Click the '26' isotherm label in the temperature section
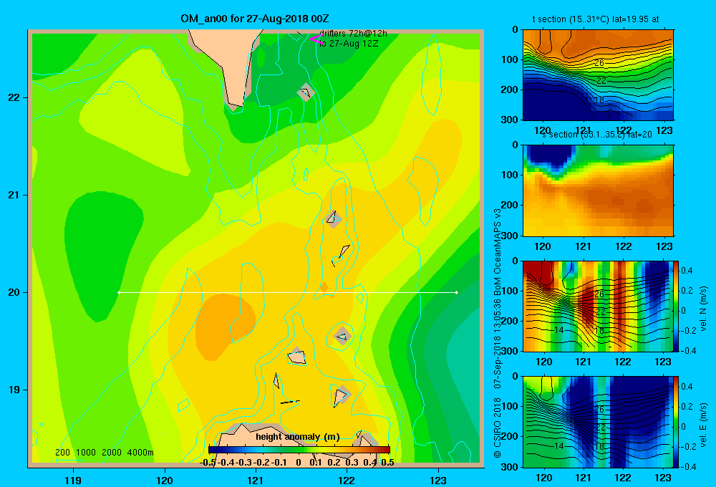This screenshot has width=716, height=487. click(x=599, y=62)
